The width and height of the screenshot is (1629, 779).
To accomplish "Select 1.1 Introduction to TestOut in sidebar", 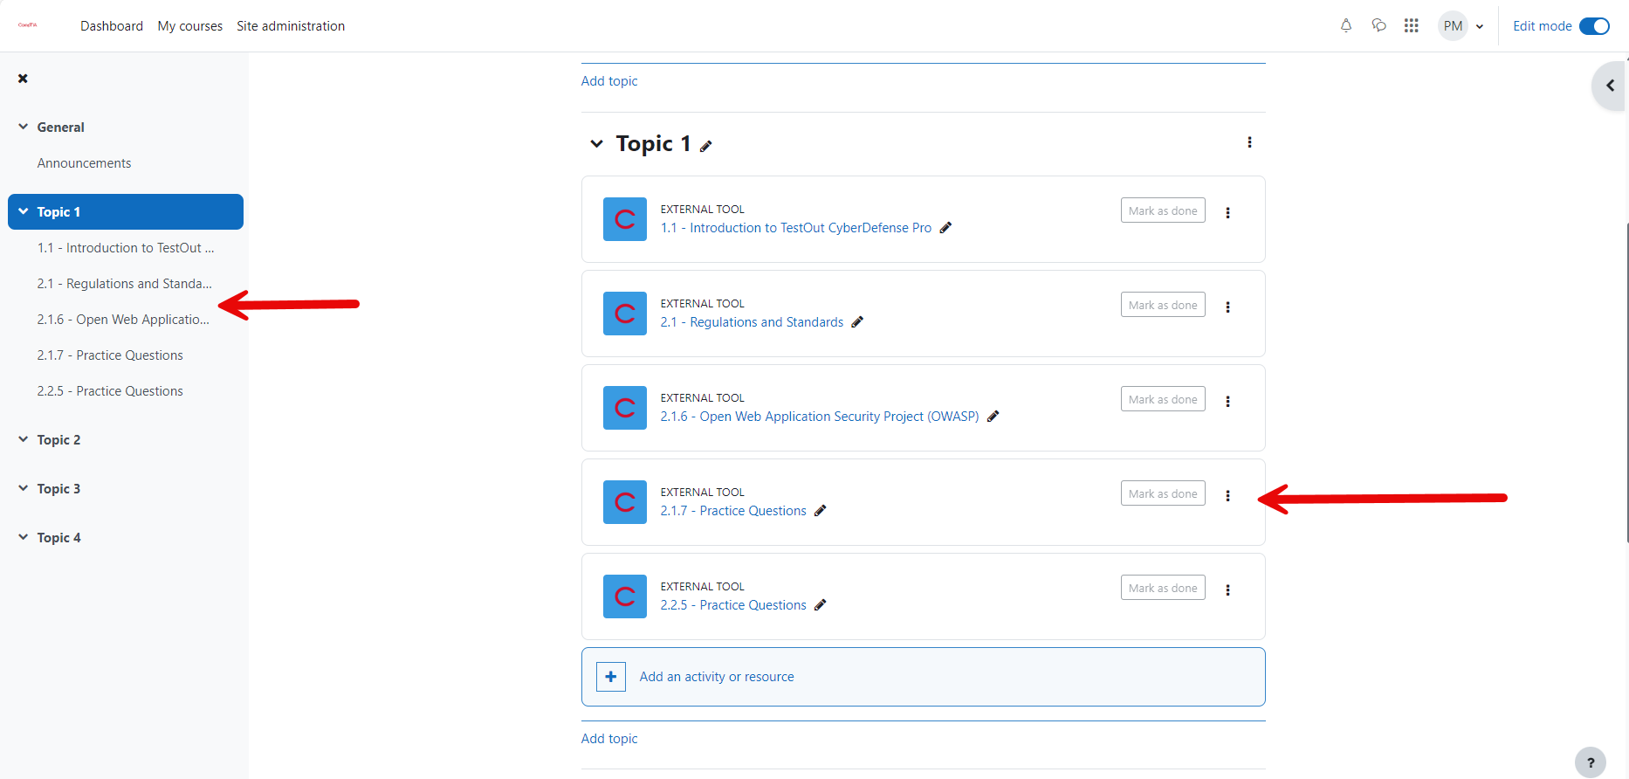I will click(126, 248).
